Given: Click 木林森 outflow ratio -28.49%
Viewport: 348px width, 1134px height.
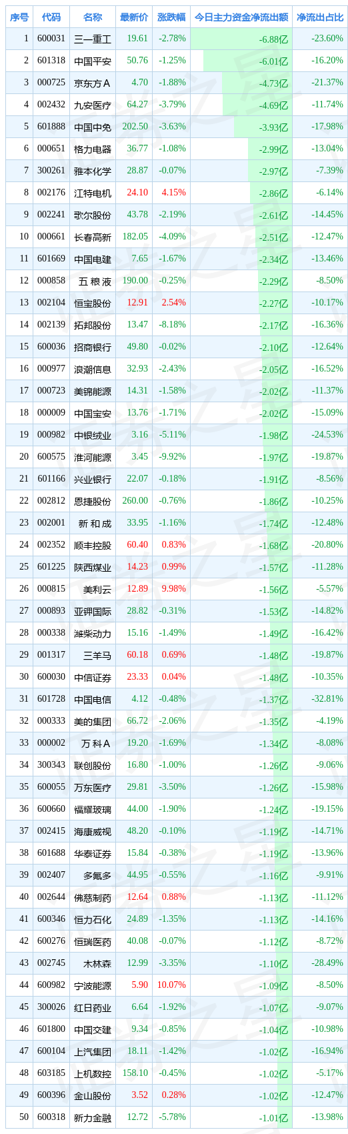Looking at the screenshot, I should [327, 963].
